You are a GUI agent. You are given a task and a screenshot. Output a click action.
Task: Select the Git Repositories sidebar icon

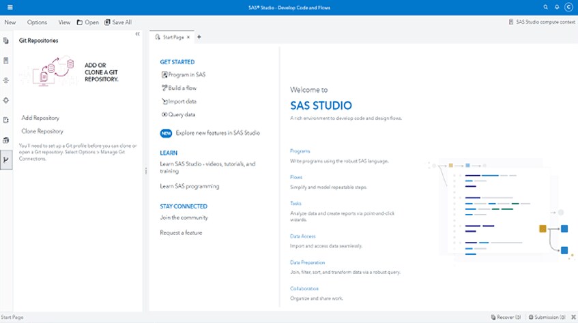tap(6, 160)
